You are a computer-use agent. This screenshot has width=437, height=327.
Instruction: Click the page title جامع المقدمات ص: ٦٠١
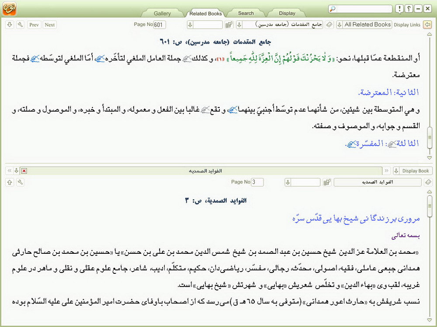click(215, 42)
